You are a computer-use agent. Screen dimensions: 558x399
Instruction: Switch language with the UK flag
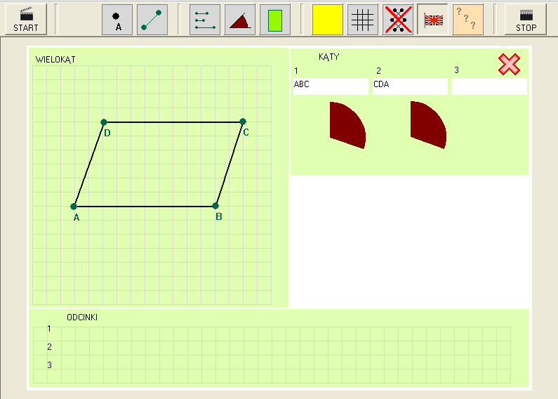coord(433,20)
